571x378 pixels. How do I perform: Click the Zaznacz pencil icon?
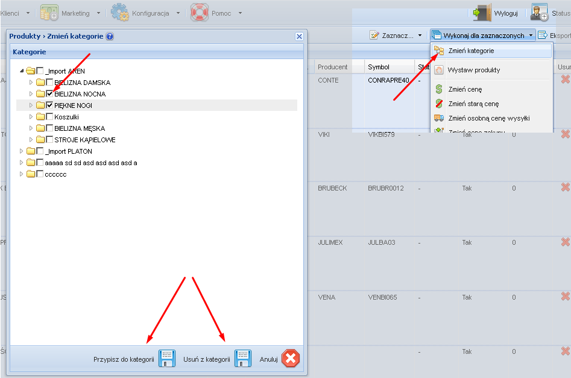click(x=374, y=35)
